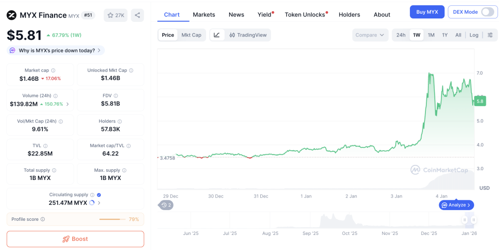Open the share icon button
The width and height of the screenshot is (499, 250).
click(137, 15)
